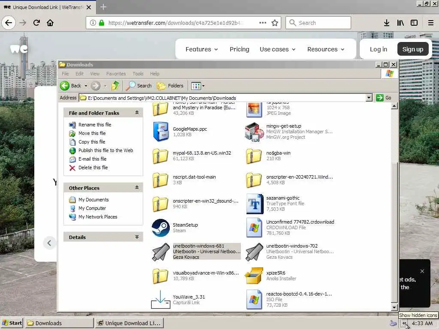Click Log in on WeTransfer
439x329 pixels.
[x=378, y=49]
